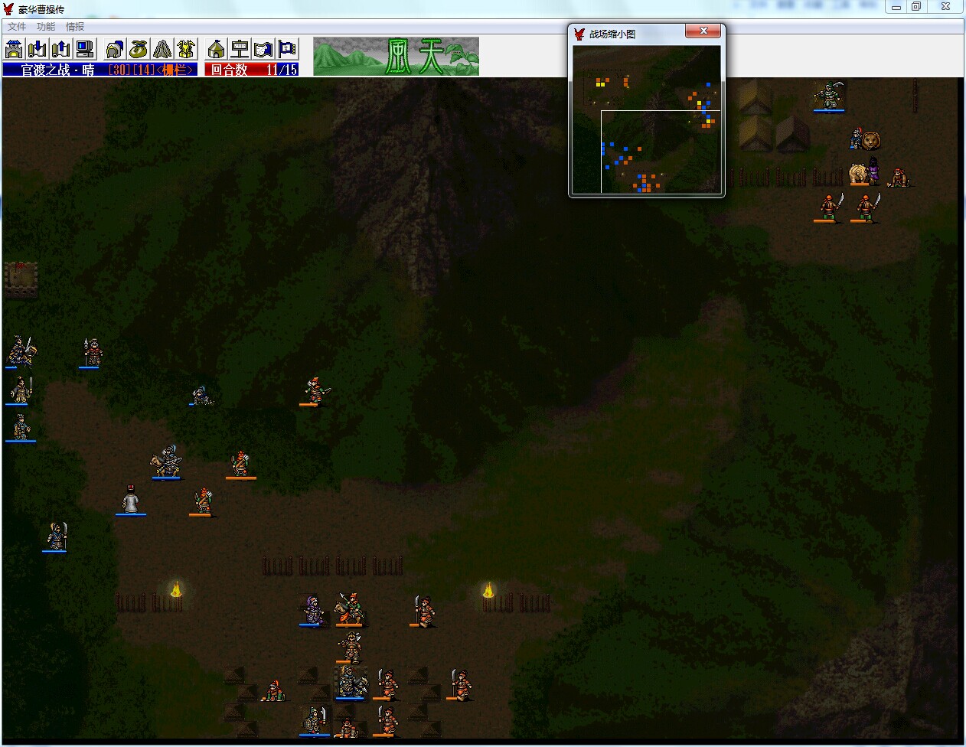966x747 pixels.
Task: Click the battlefield minimap thumbnail
Action: pos(647,119)
